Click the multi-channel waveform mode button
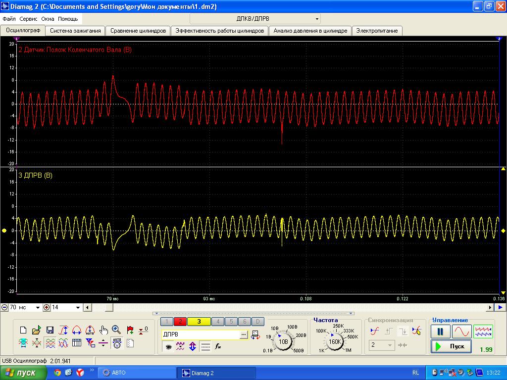The height and width of the screenshot is (380, 507). 483,332
